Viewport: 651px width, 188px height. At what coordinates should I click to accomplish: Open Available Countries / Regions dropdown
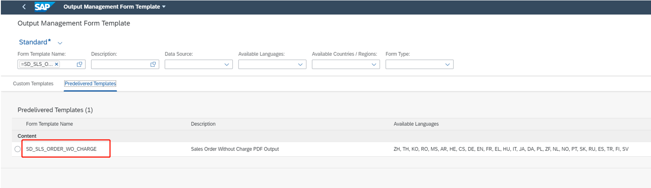click(374, 65)
